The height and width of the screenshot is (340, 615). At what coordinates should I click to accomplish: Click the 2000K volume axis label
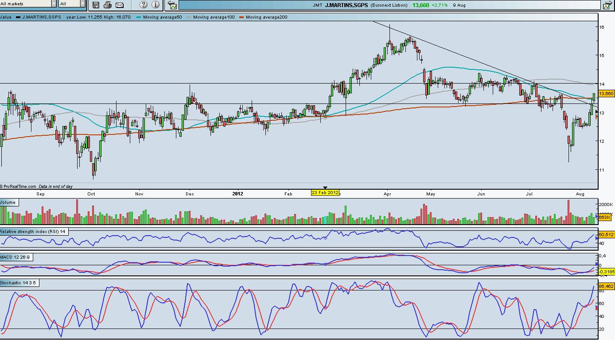(606, 205)
